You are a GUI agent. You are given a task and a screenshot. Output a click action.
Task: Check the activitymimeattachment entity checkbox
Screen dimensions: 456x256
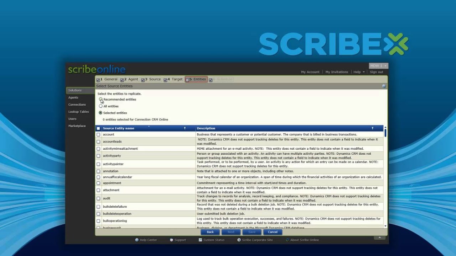pos(98,149)
